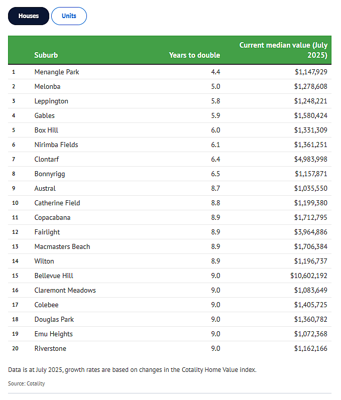
Task: Select the Box Hill row
Action: tap(170, 130)
